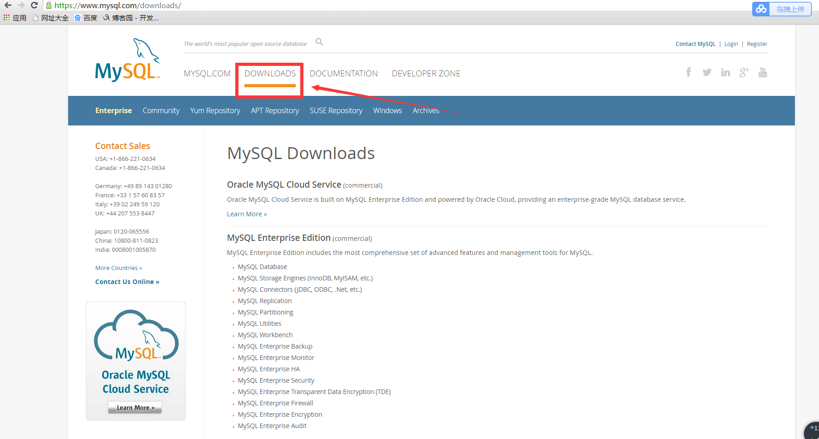Click the Login link
819x439 pixels.
pos(731,44)
